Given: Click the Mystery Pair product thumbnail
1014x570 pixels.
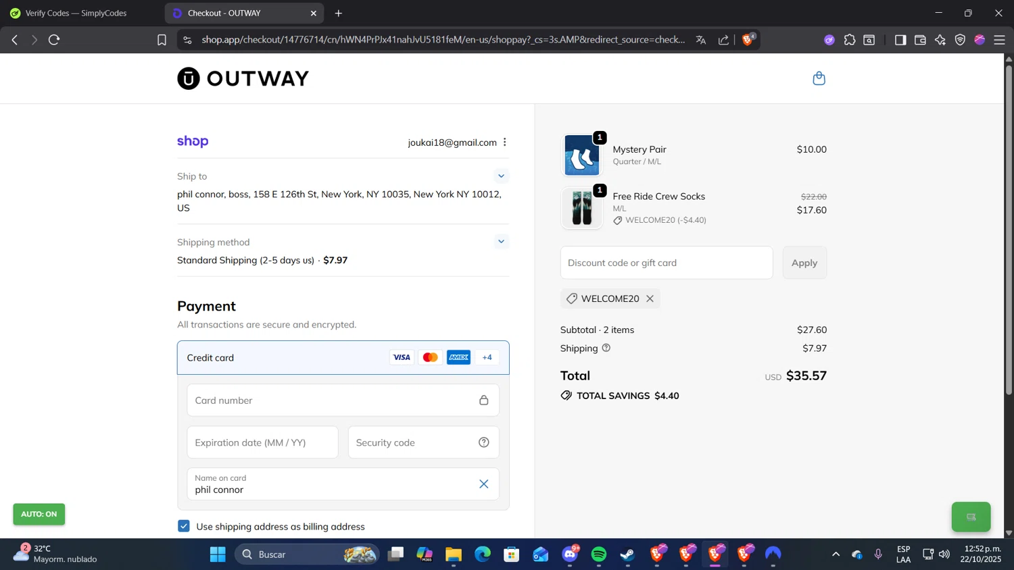Looking at the screenshot, I should [x=581, y=155].
